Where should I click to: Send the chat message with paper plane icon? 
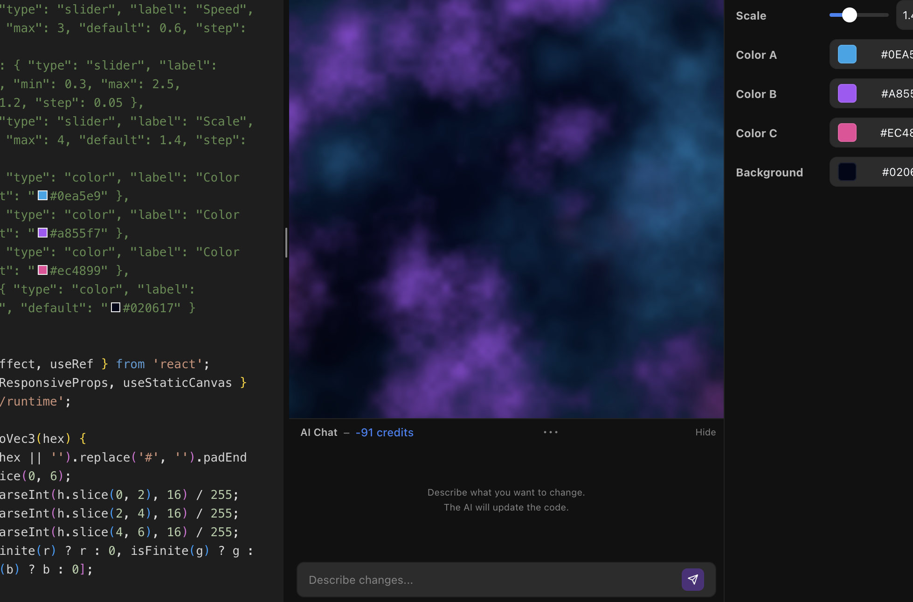(692, 580)
